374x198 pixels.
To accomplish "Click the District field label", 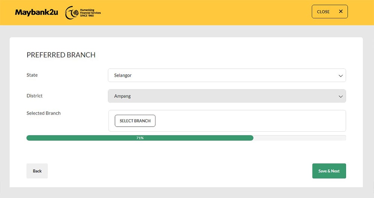I will (35, 96).
